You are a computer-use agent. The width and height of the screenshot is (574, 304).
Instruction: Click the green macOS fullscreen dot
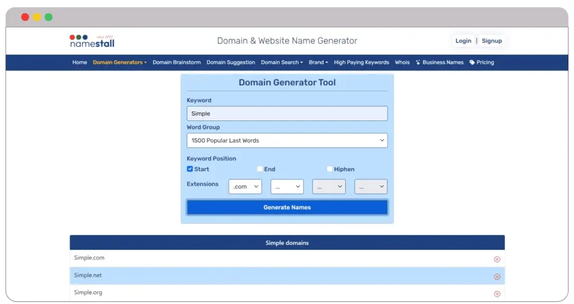click(49, 17)
